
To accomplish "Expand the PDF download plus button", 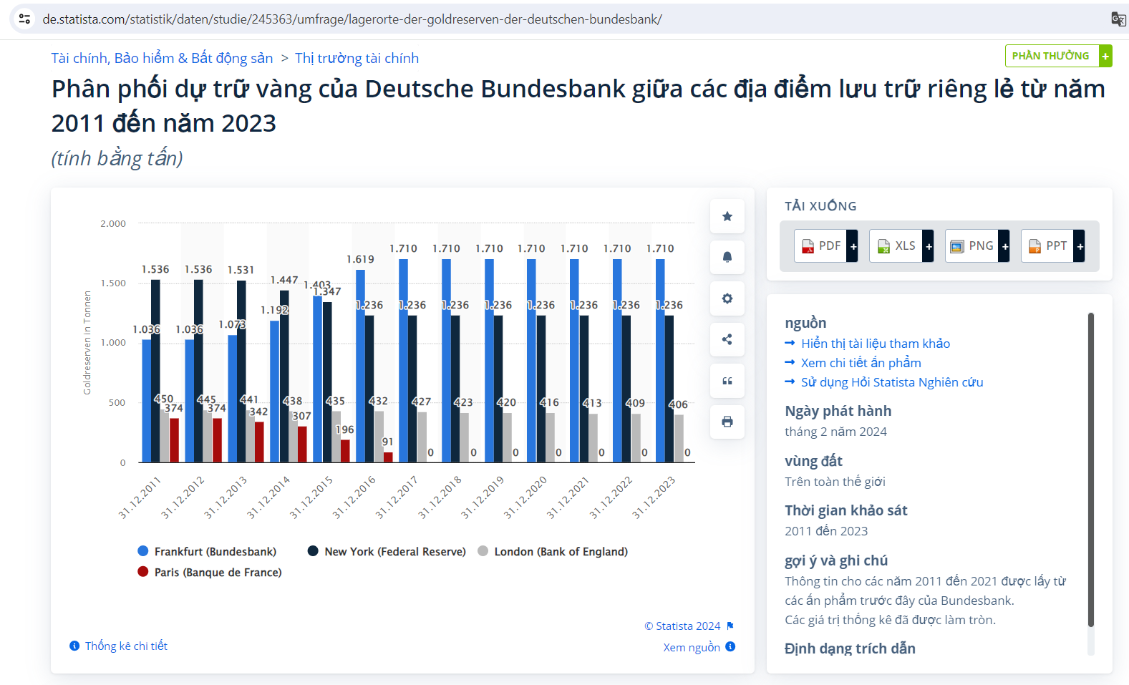I will pyautogui.click(x=853, y=246).
